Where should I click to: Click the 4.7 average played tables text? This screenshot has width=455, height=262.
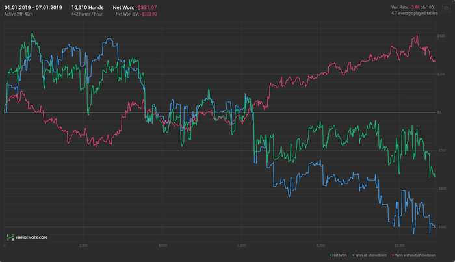pos(415,13)
